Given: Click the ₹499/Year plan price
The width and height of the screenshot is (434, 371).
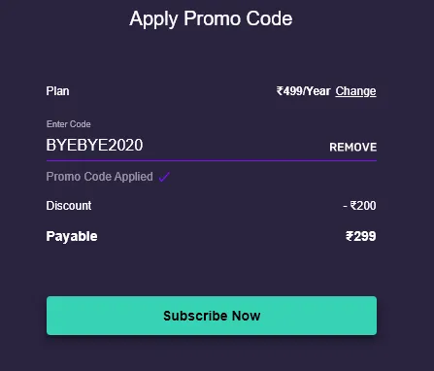Looking at the screenshot, I should (x=304, y=91).
